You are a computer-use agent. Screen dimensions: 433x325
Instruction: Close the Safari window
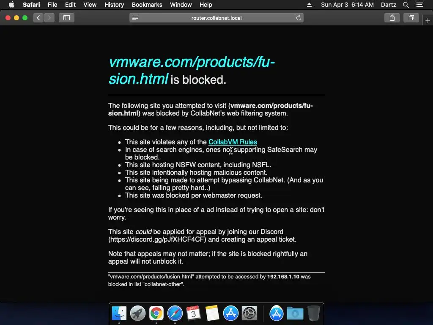pos(8,18)
